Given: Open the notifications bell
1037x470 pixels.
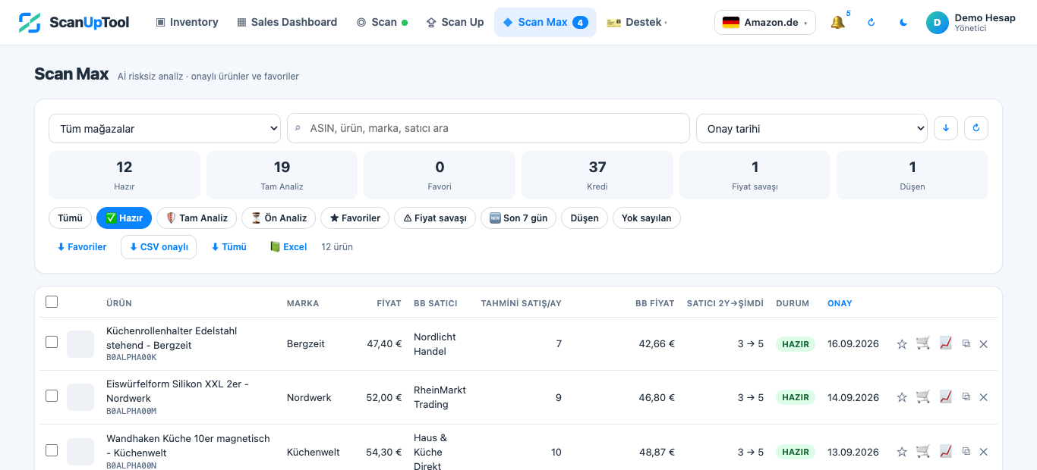Looking at the screenshot, I should point(837,23).
